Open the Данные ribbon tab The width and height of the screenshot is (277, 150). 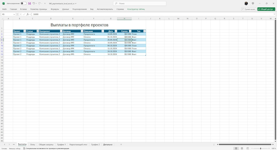pos(66,9)
